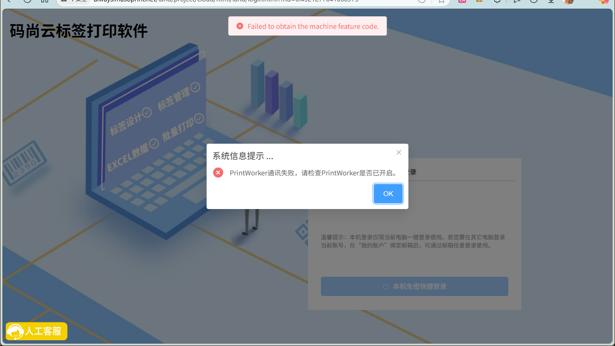Image resolution: width=615 pixels, height=346 pixels.
Task: Click the dialog title 系统信息提示 ...
Action: click(243, 156)
